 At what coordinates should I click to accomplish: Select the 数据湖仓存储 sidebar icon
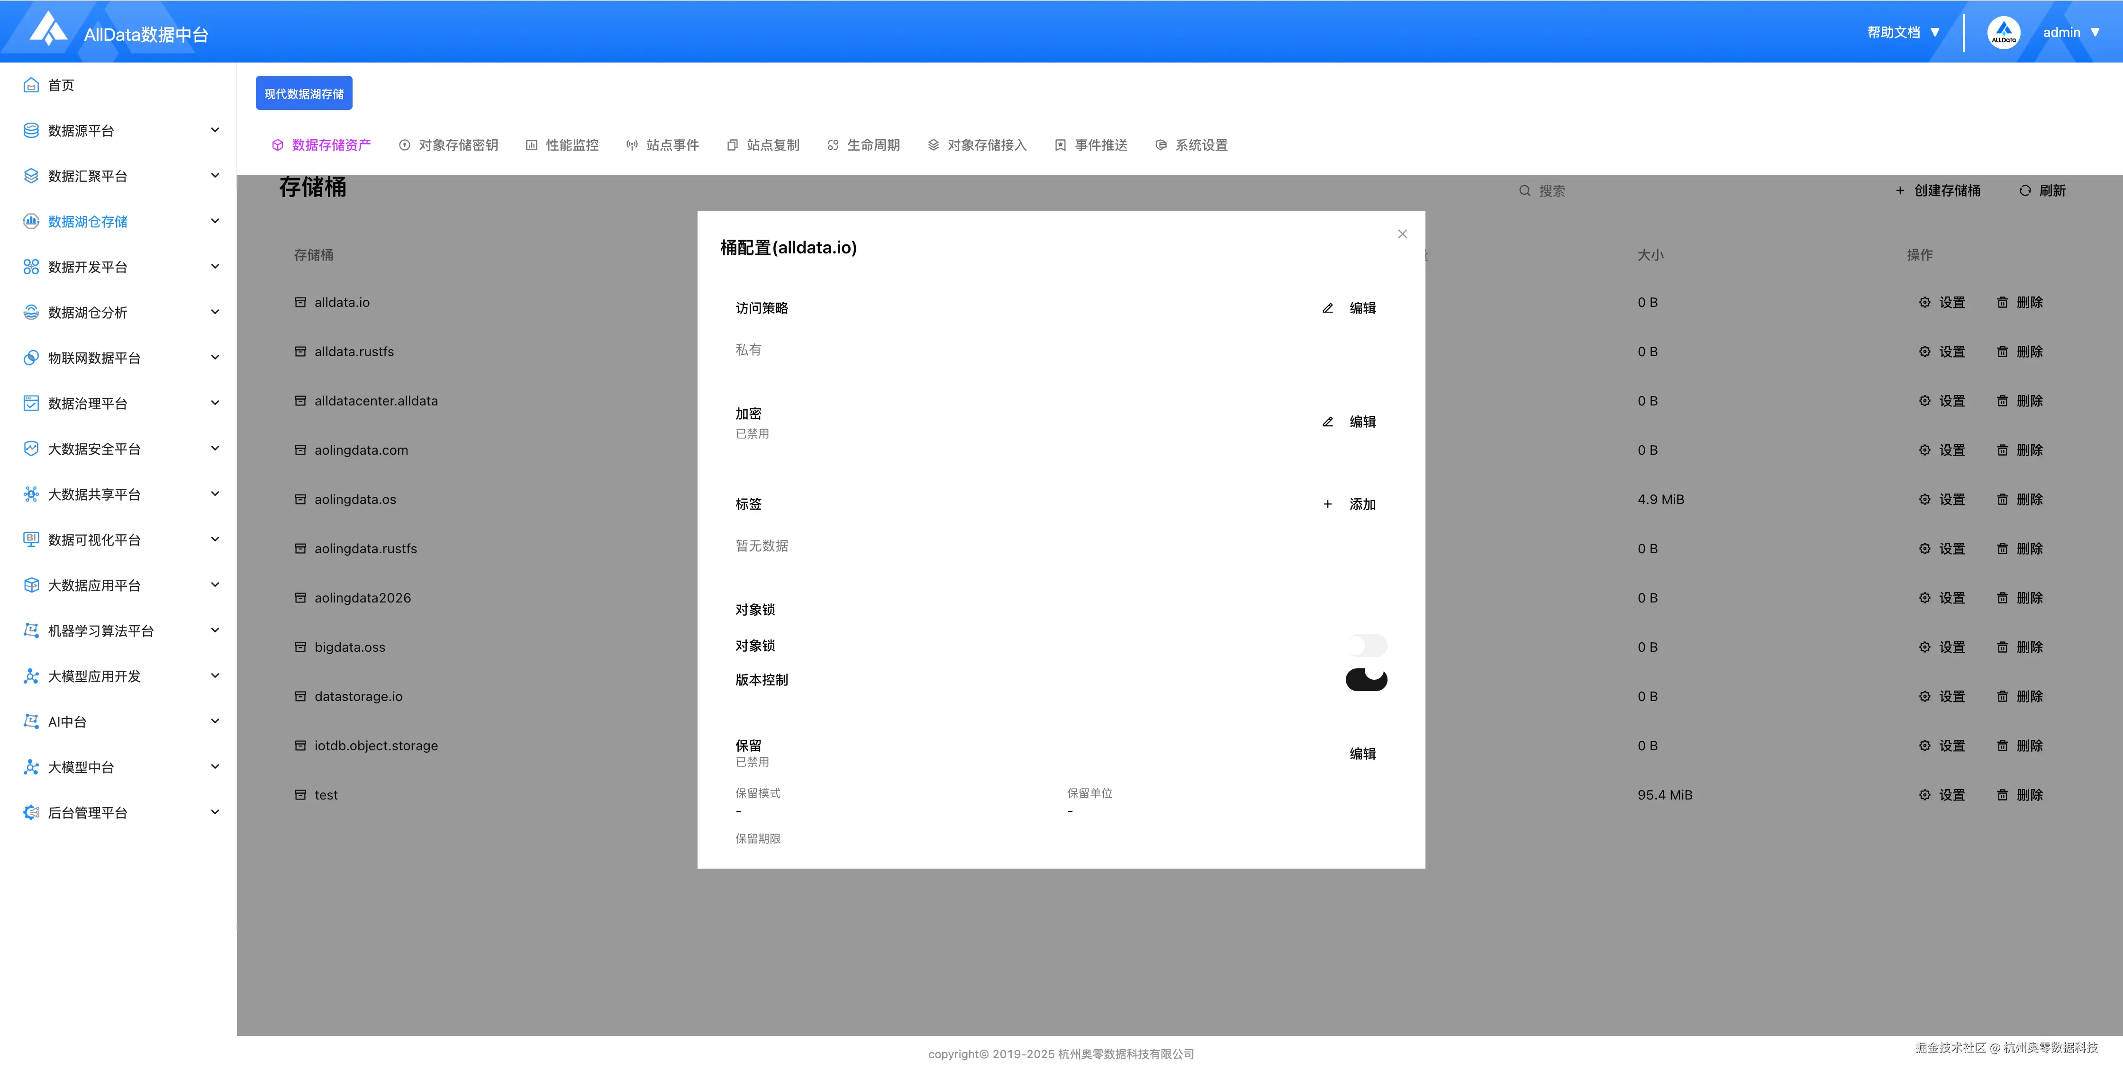(30, 221)
